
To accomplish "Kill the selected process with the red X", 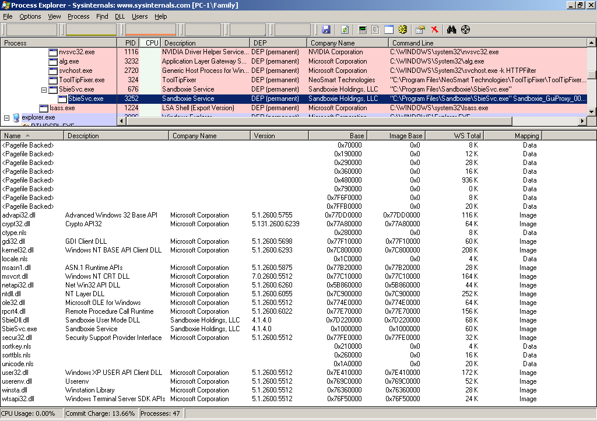I will coord(434,30).
